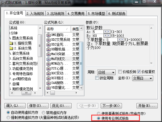Click 公式列表 vertical scrollbar thumb

tap(81, 64)
